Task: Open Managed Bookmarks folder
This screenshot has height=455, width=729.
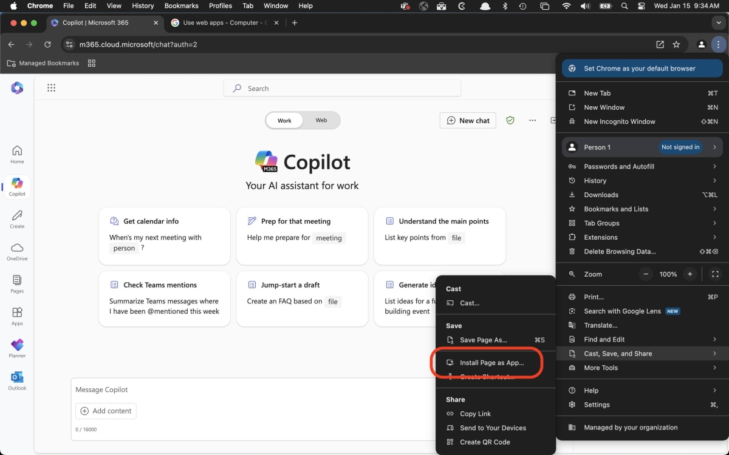Action: click(x=43, y=63)
